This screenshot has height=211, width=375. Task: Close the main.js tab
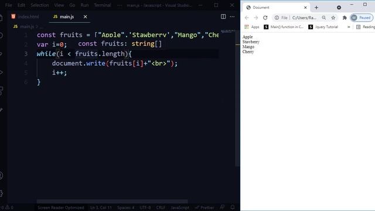[x=85, y=17]
